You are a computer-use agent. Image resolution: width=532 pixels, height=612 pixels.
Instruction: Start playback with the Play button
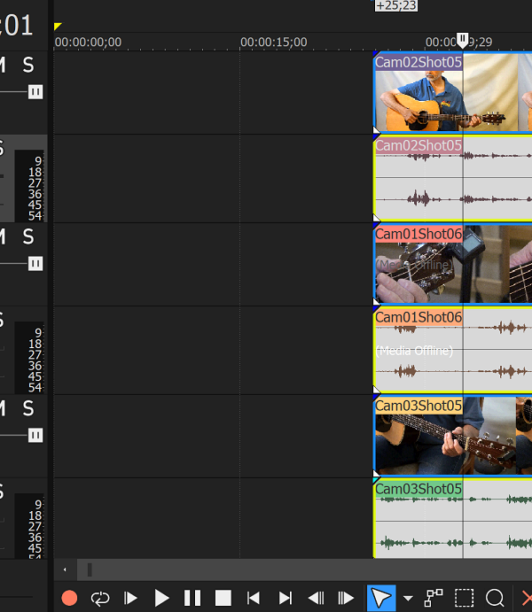click(161, 598)
